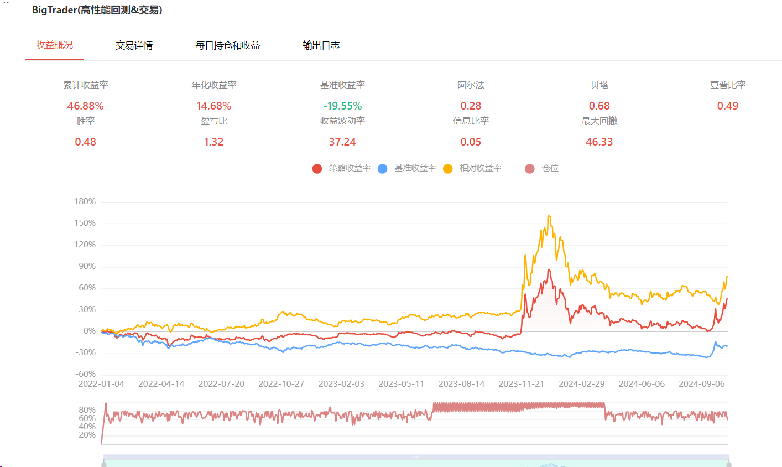Click the 2022-01-04 date axis label

(x=101, y=384)
